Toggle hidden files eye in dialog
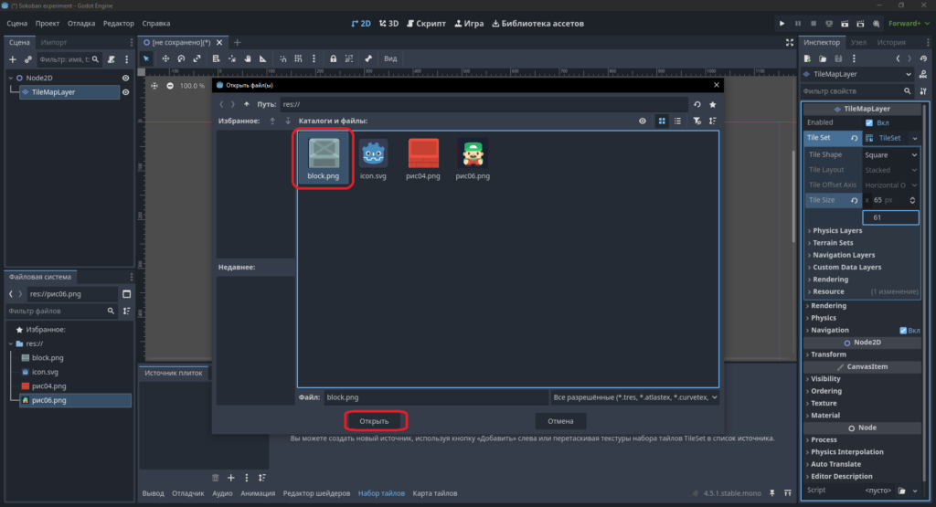936x507 pixels. pos(643,121)
